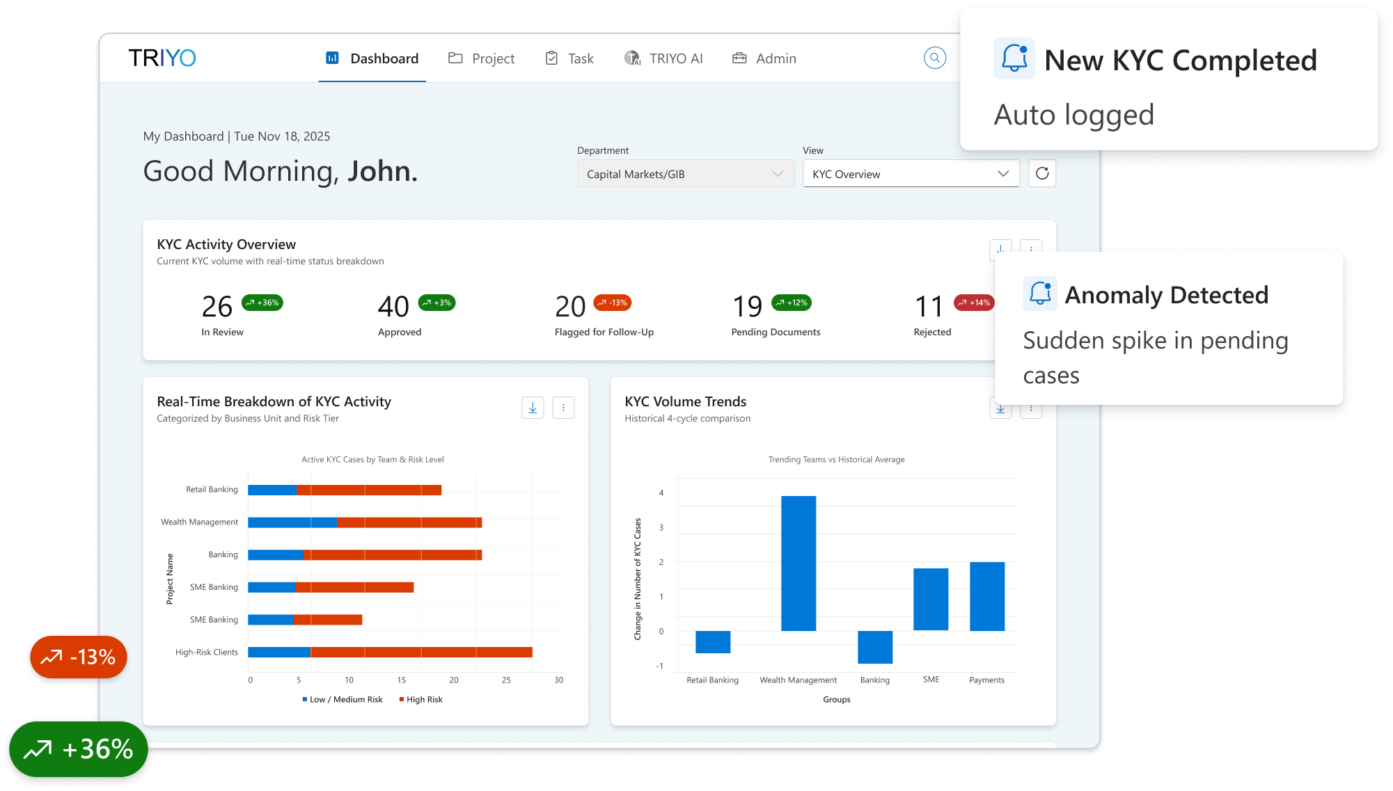
Task: Toggle Low / Medium Risk legend entry
Action: 343,699
